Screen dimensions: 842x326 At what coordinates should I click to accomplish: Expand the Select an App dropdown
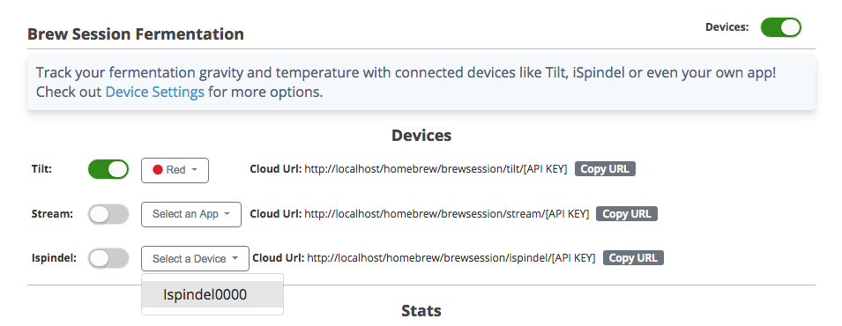(191, 214)
